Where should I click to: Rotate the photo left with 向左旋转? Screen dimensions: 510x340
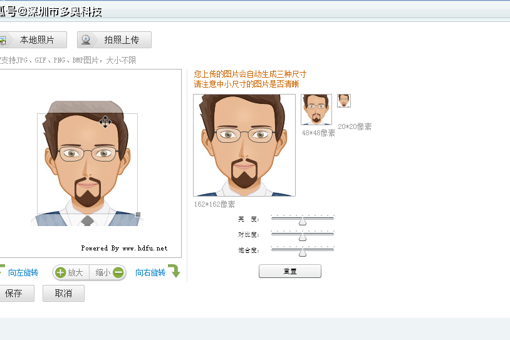(23, 272)
